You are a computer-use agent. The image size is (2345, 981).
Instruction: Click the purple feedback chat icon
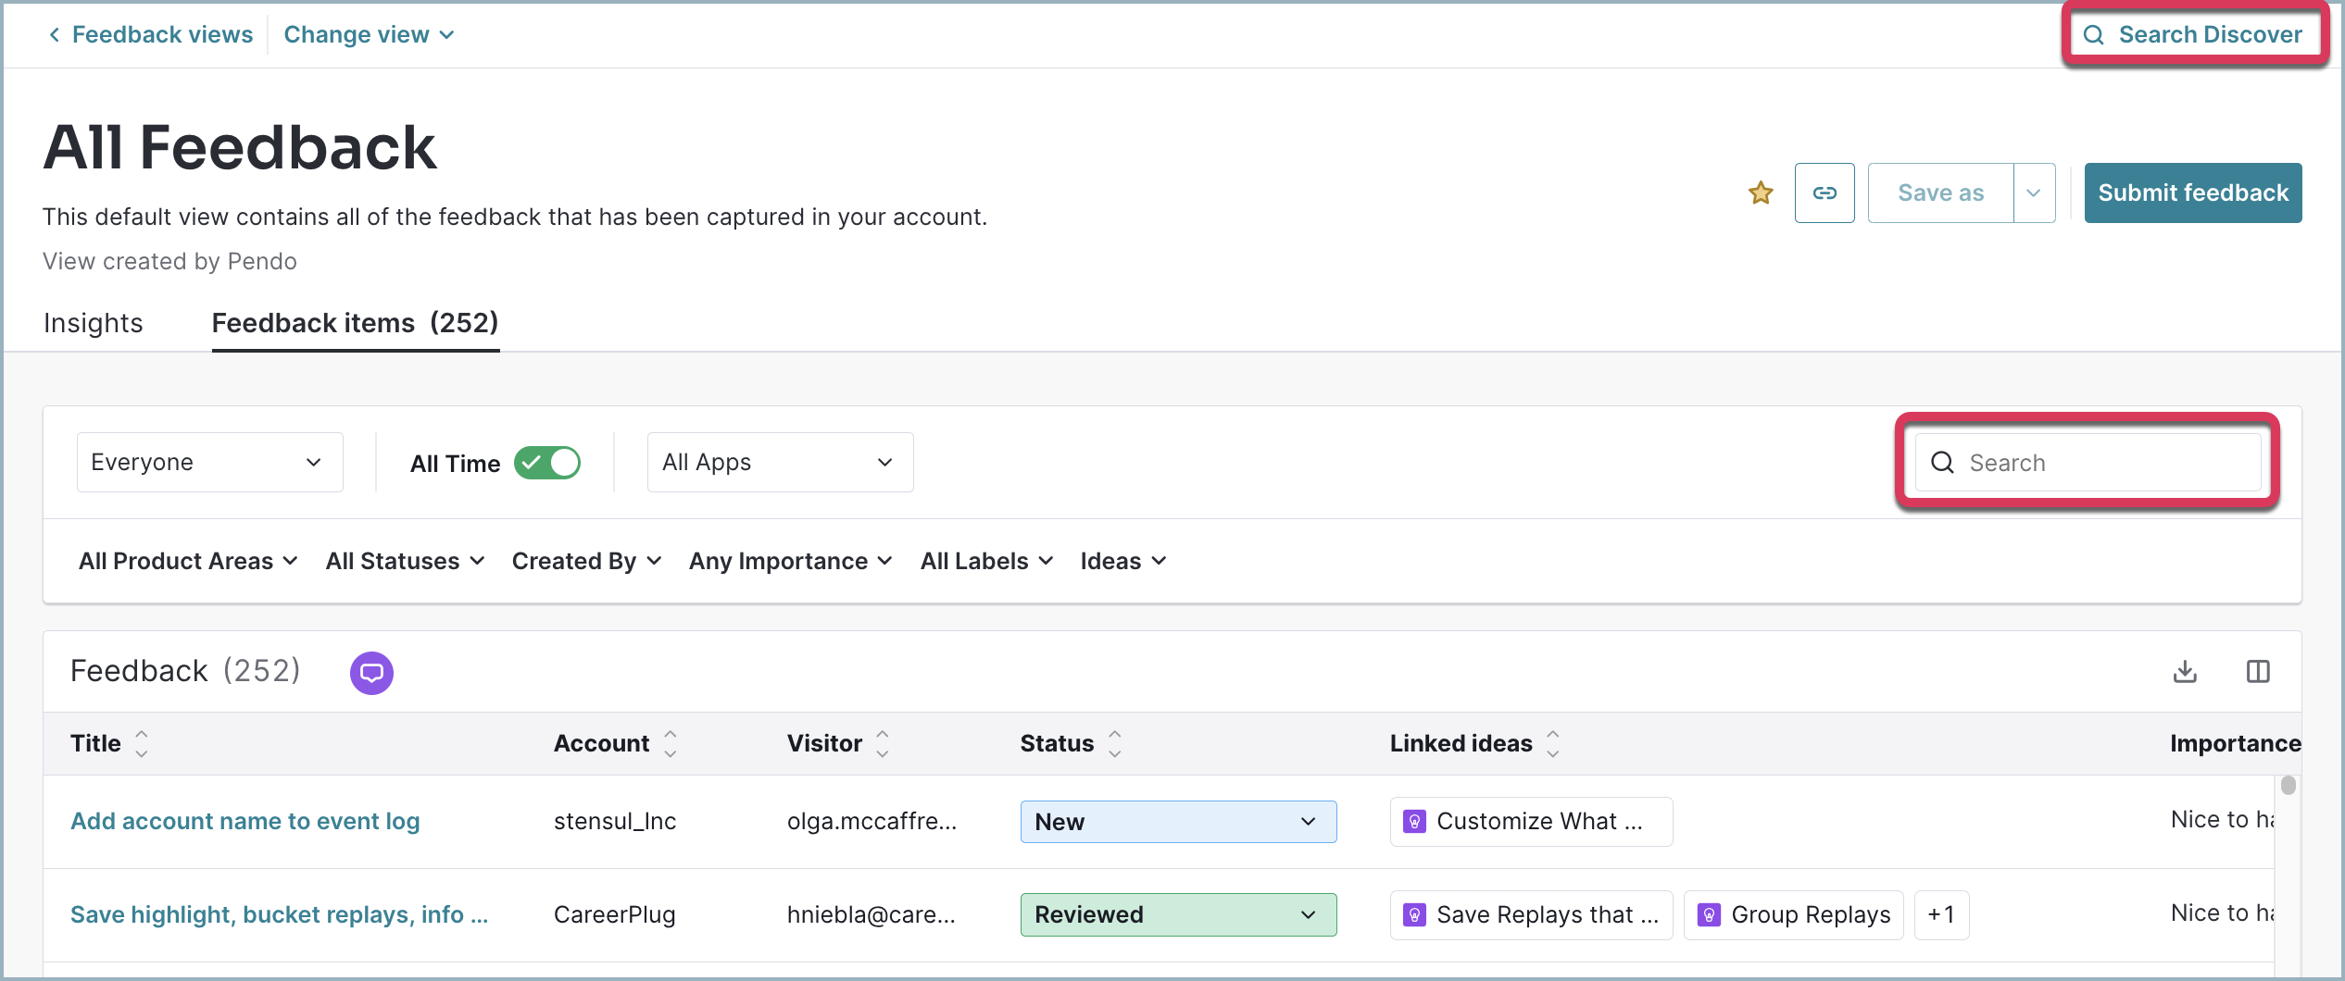tap(371, 673)
